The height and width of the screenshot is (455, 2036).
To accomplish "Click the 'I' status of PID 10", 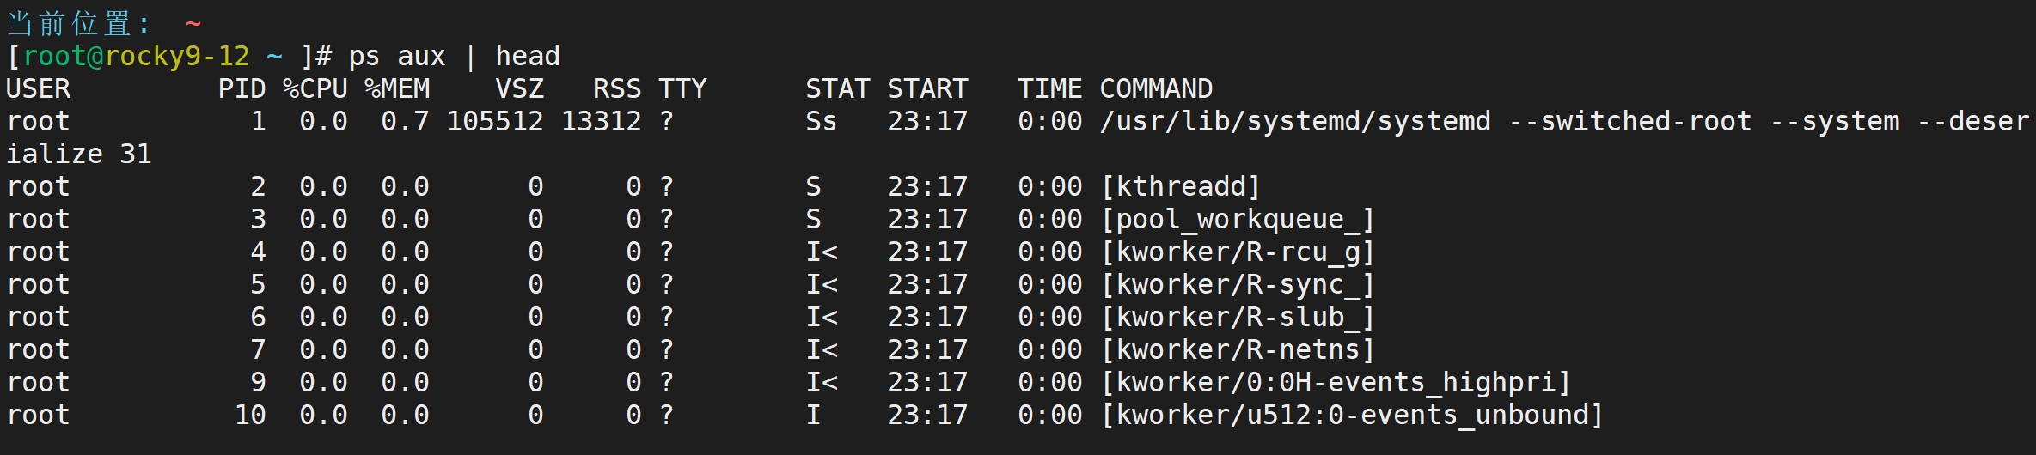I will pos(813,416).
